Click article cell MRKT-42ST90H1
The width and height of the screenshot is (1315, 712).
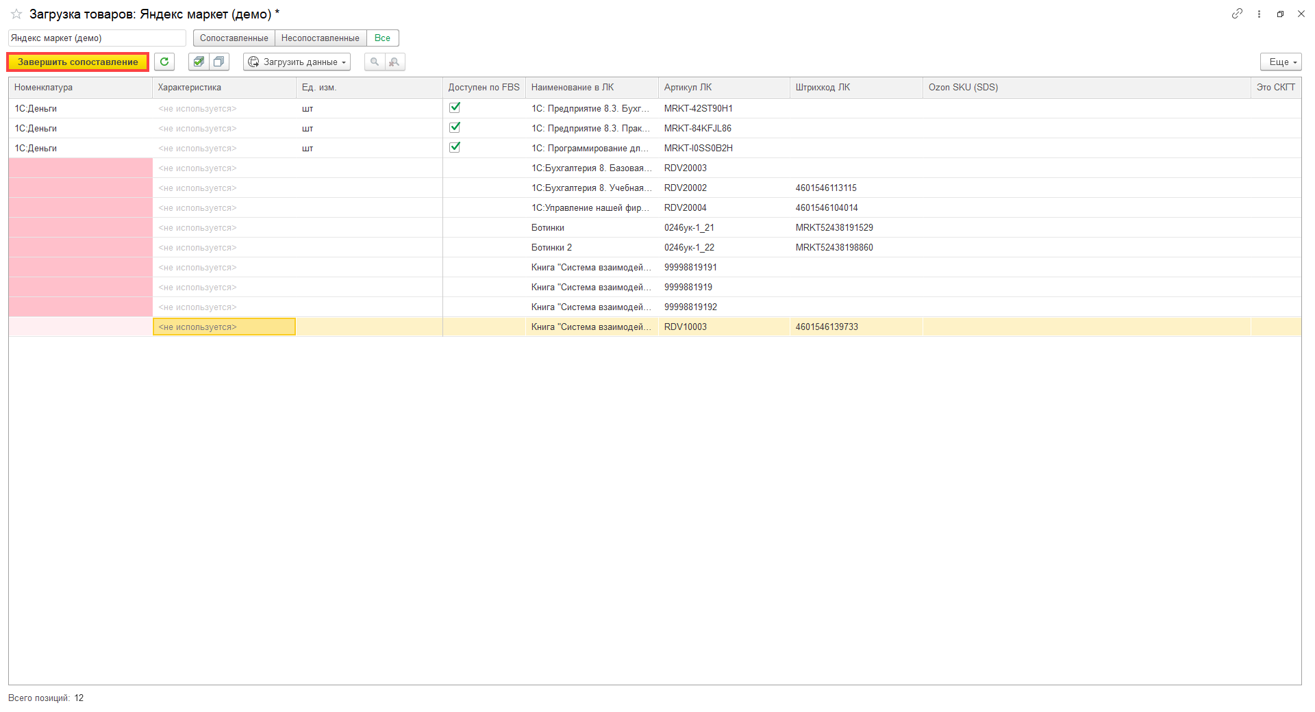[724, 108]
